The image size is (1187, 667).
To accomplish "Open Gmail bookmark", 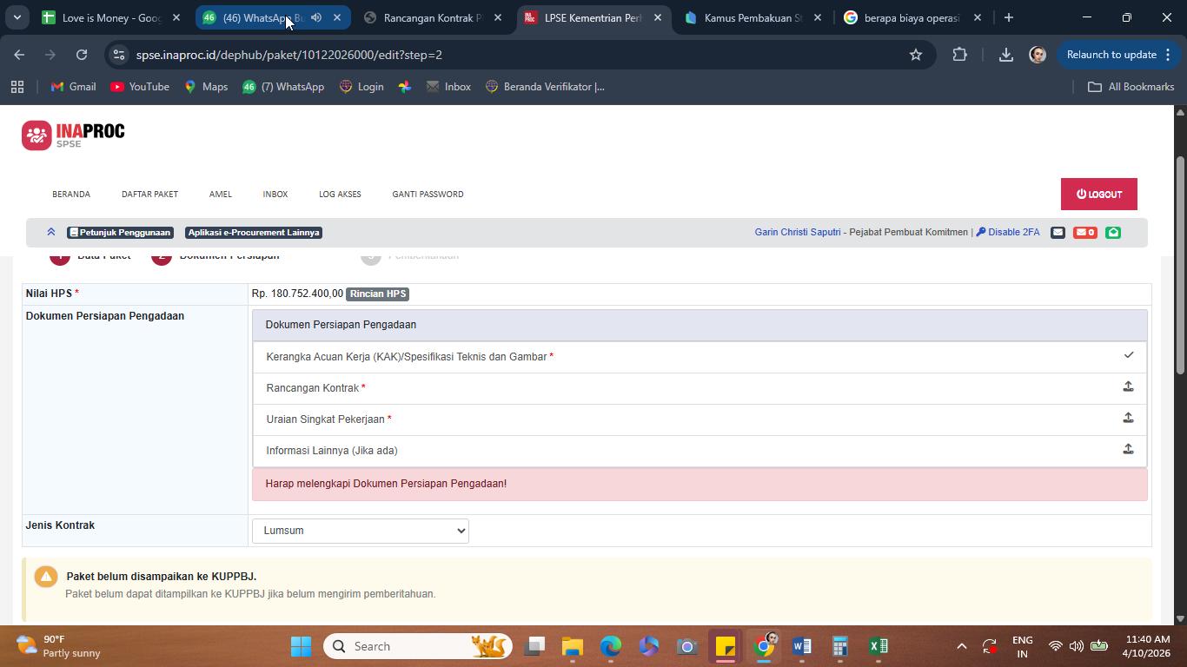I will (x=73, y=87).
